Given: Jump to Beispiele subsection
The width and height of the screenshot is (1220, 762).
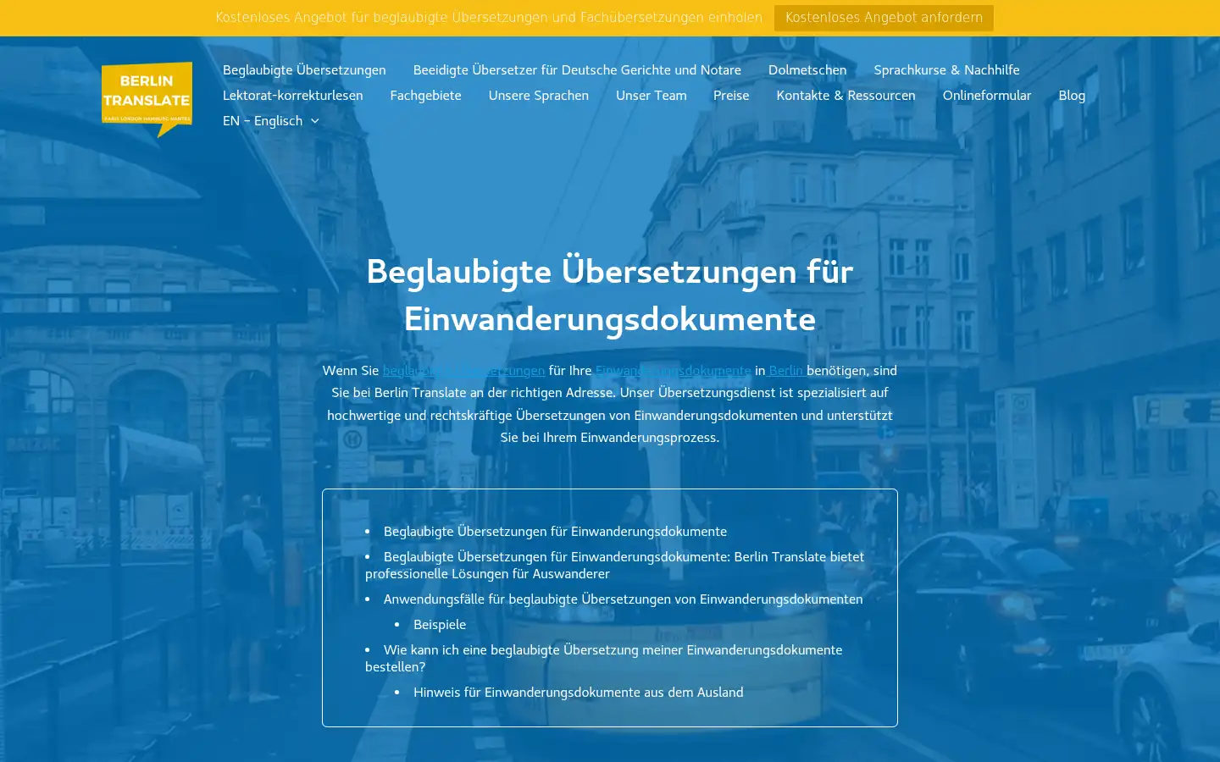Looking at the screenshot, I should click(x=440, y=625).
